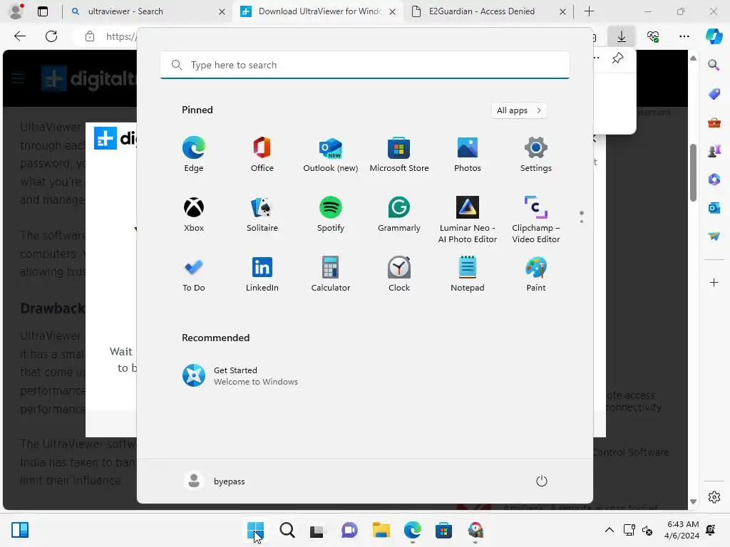Open Get Started recommended item
Image resolution: width=730 pixels, height=547 pixels.
tap(240, 376)
